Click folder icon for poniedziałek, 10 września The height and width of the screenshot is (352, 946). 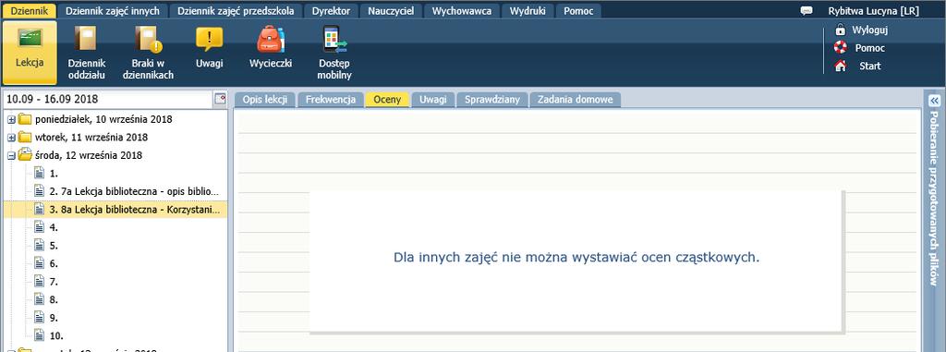click(25, 119)
